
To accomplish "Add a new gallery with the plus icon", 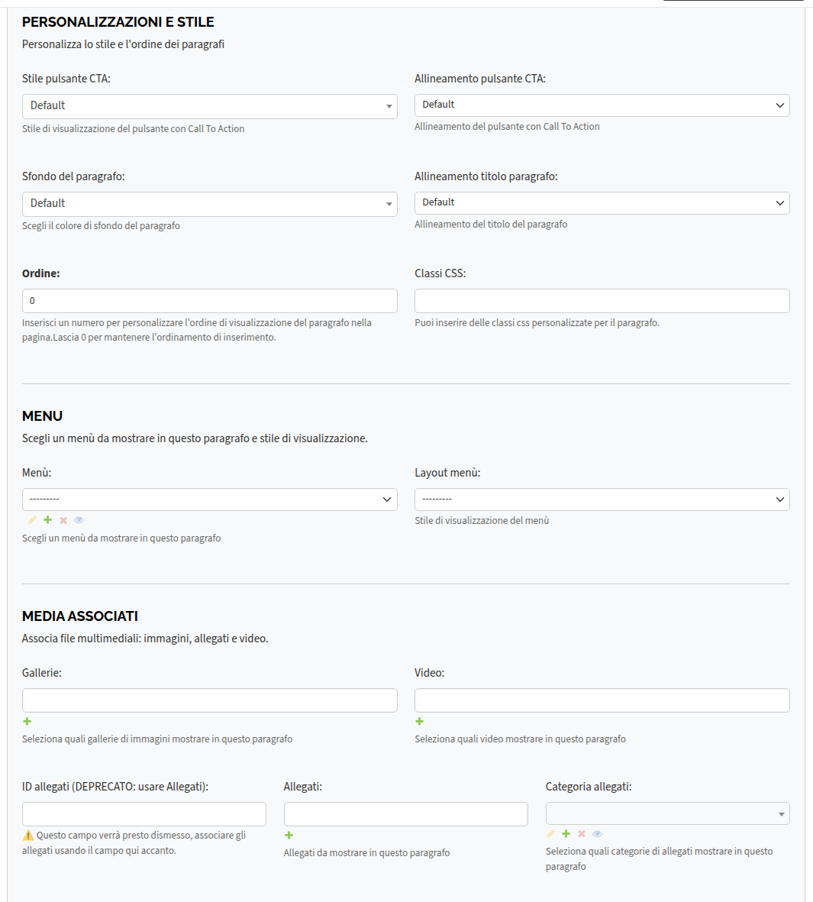I will (27, 721).
